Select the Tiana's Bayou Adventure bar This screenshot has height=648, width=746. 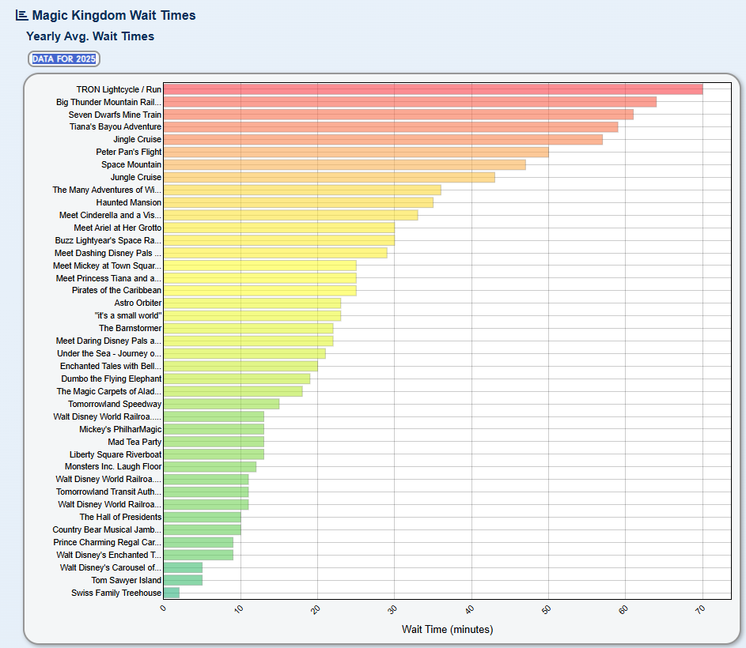tap(390, 127)
